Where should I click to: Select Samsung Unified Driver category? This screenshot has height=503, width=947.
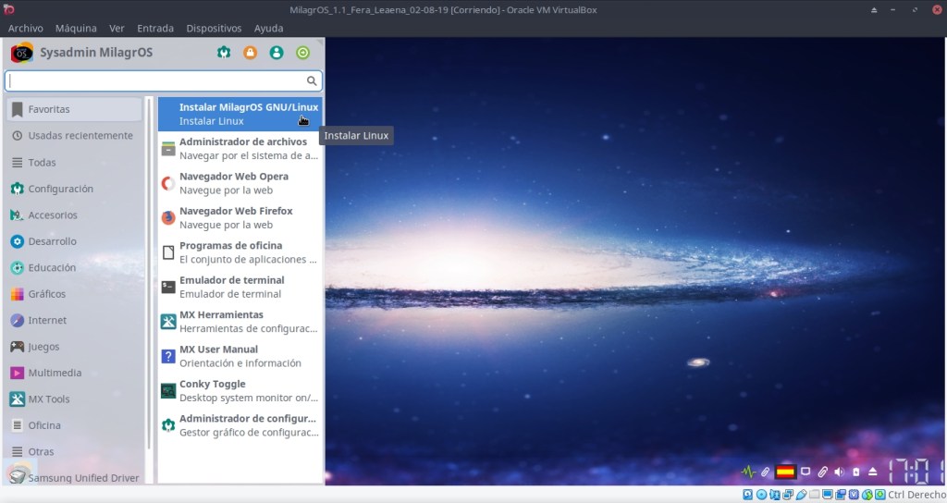[75, 476]
